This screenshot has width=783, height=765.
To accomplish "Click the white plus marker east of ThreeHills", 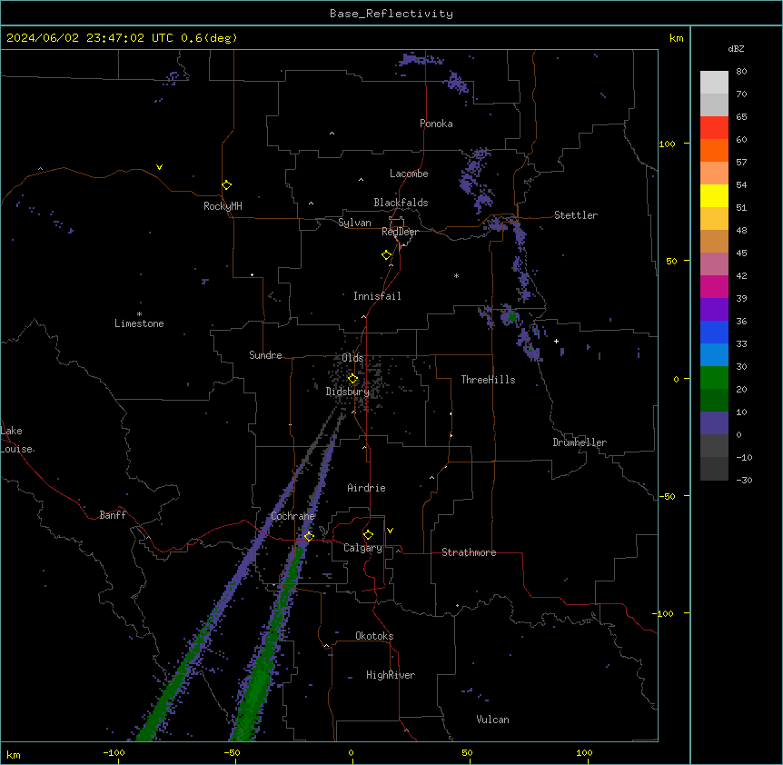I will [x=556, y=341].
